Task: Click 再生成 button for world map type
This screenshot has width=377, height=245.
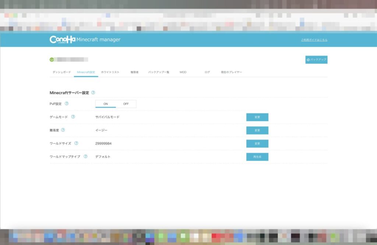Action: (x=257, y=157)
